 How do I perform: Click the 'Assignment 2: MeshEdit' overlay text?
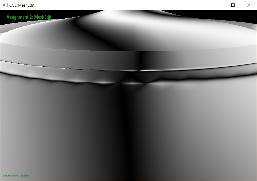coord(29,17)
